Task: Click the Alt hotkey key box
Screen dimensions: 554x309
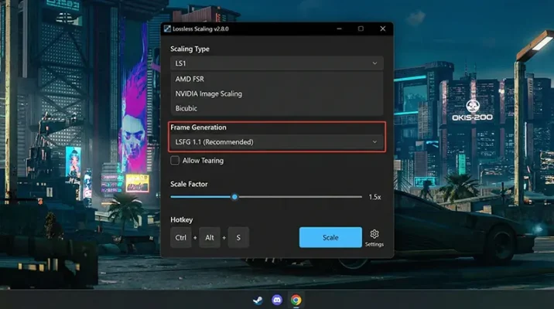Action: pyautogui.click(x=210, y=237)
